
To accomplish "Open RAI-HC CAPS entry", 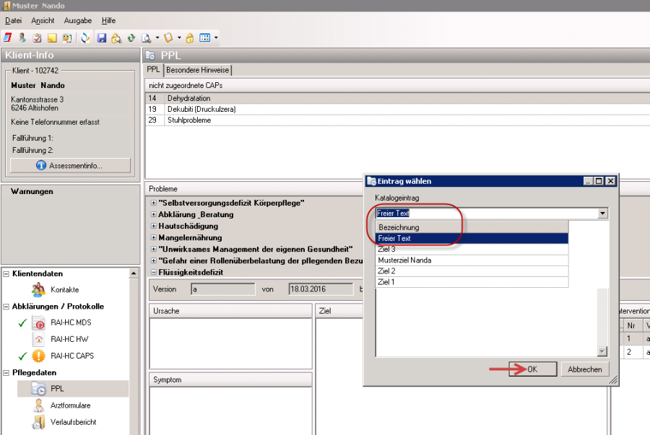I will (x=72, y=356).
